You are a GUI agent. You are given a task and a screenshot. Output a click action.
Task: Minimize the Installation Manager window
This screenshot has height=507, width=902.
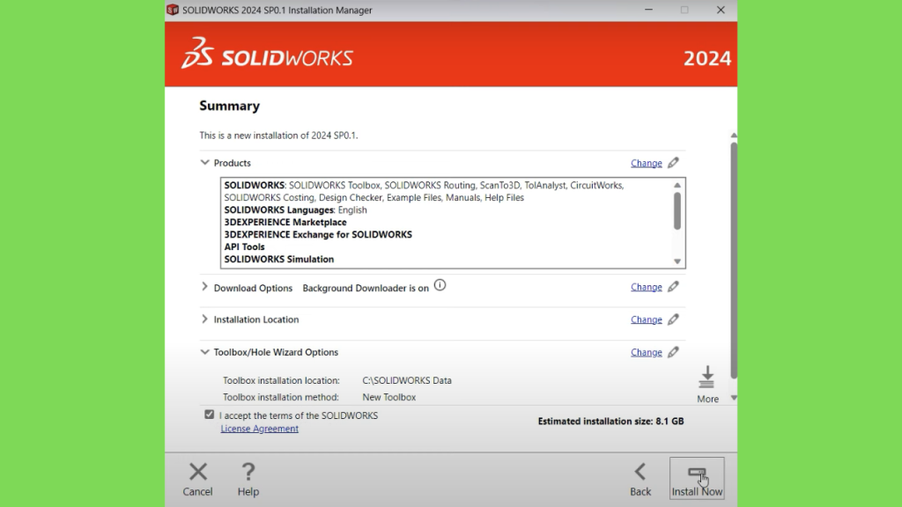pos(649,10)
